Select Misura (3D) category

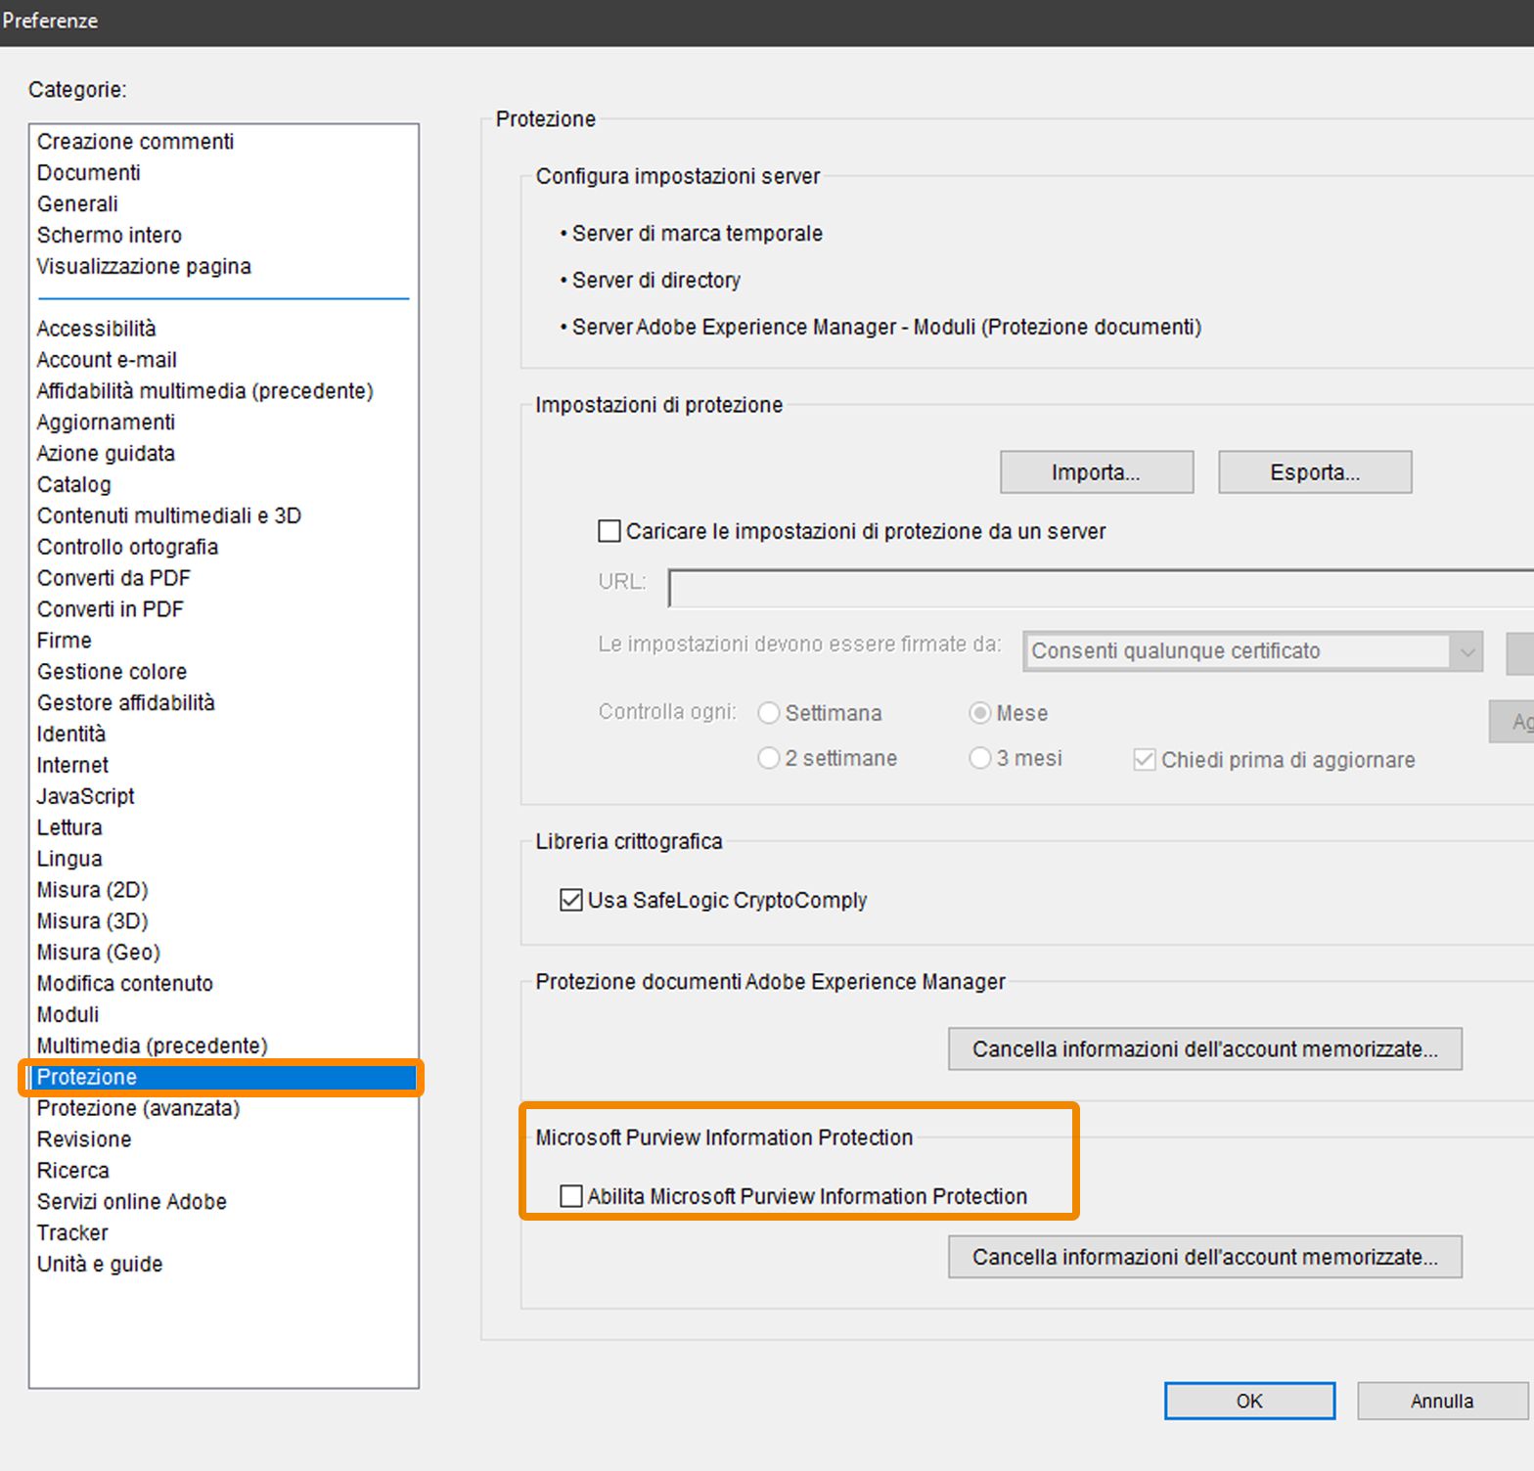tap(93, 921)
